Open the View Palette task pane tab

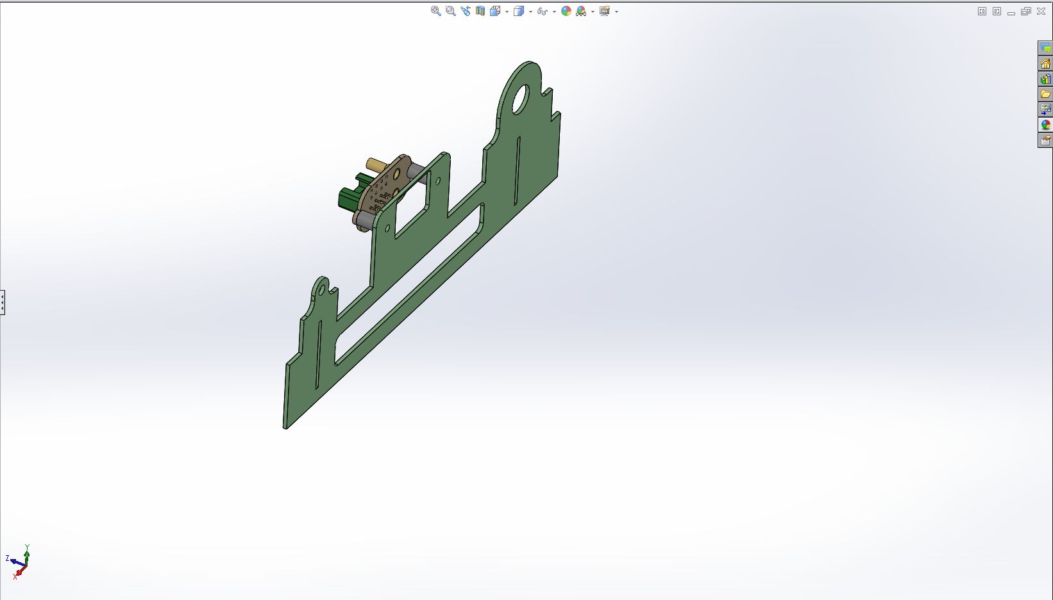pyautogui.click(x=1045, y=109)
